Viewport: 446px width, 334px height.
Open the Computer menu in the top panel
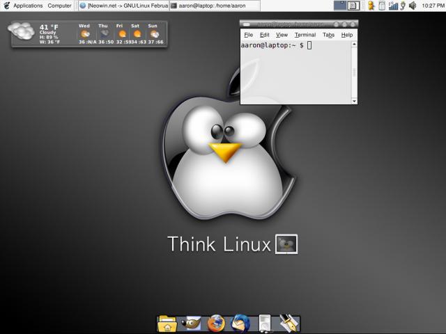coord(59,6)
